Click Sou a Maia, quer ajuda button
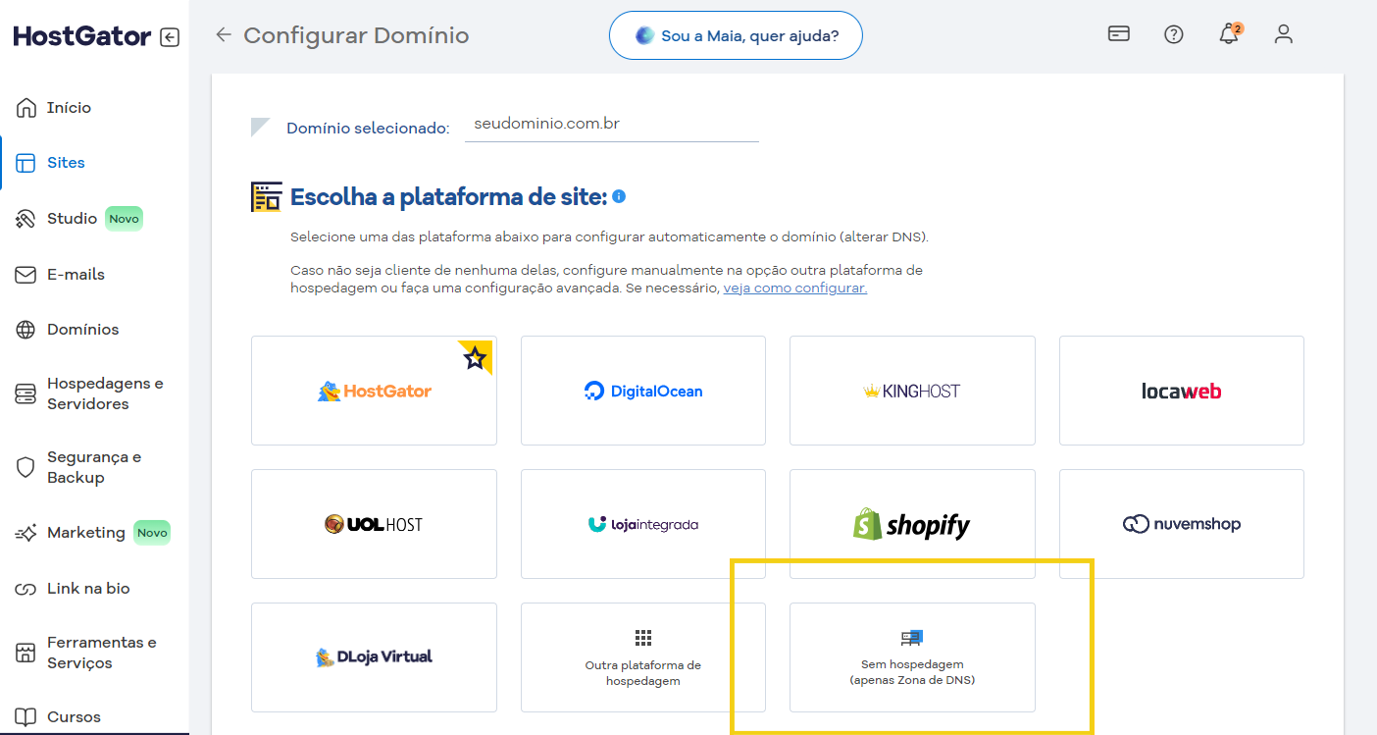 click(x=736, y=35)
